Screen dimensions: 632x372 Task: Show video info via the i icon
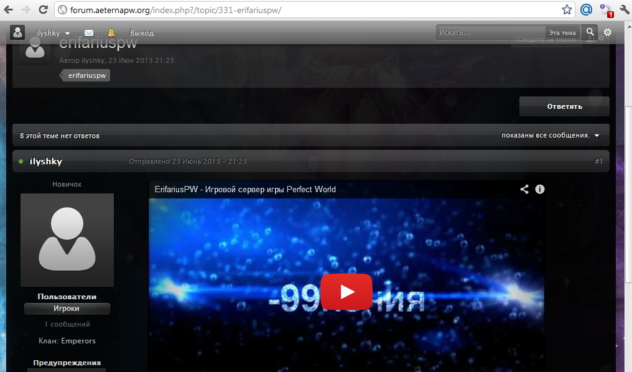(540, 189)
